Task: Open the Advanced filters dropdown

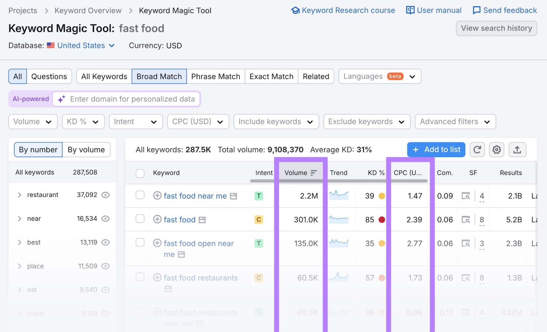Action: [455, 122]
